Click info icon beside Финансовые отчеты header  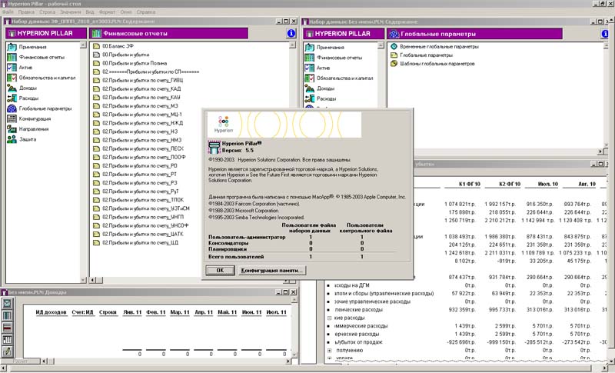291,33
